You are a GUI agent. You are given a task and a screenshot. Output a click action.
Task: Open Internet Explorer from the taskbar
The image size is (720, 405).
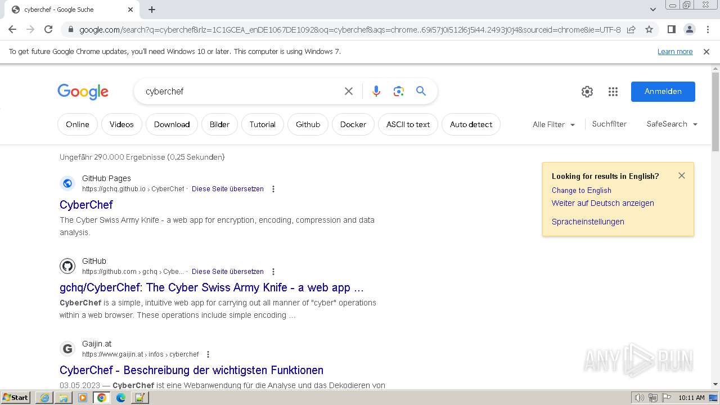[44, 398]
